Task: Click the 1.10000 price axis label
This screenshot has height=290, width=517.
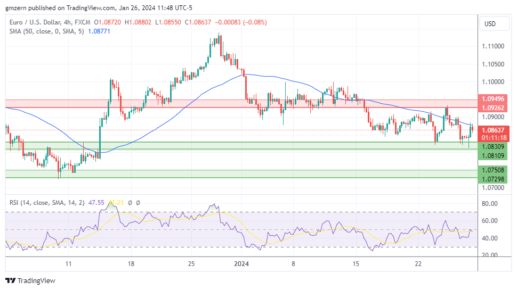Action: tap(493, 81)
